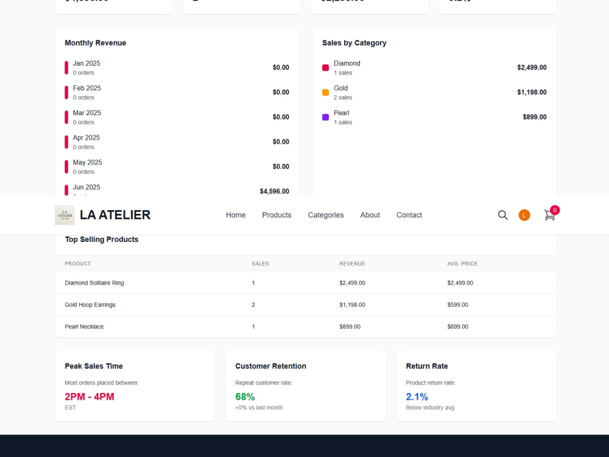Image resolution: width=609 pixels, height=457 pixels.
Task: Open the orange user avatar menu
Action: [x=524, y=215]
